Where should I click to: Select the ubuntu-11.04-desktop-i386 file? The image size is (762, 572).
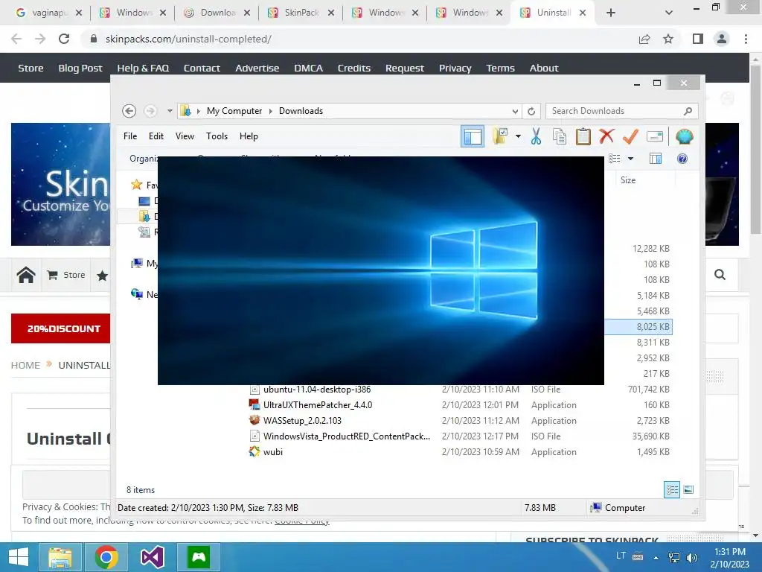(317, 389)
